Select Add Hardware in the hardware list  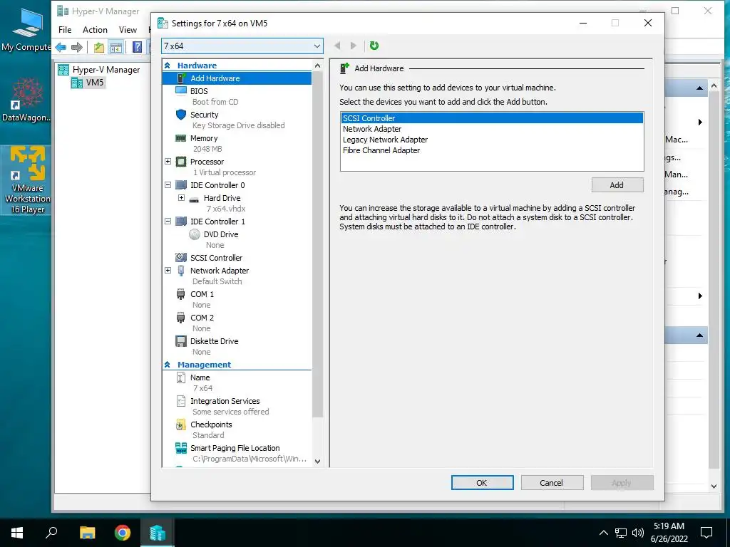237,78
